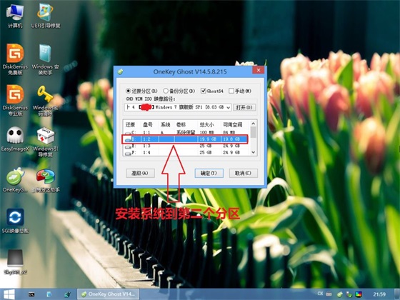Open the UEFI引导修复 desktop icon
The height and width of the screenshot is (300, 400).
coord(46,16)
